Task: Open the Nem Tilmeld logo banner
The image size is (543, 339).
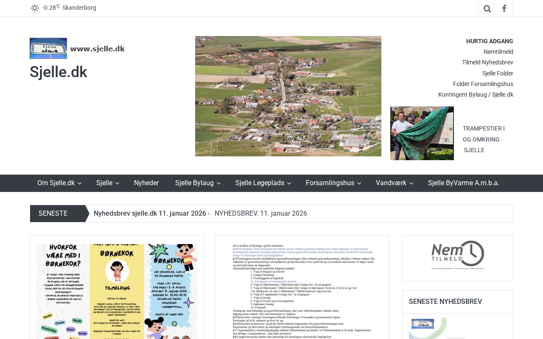Action: pyautogui.click(x=458, y=256)
